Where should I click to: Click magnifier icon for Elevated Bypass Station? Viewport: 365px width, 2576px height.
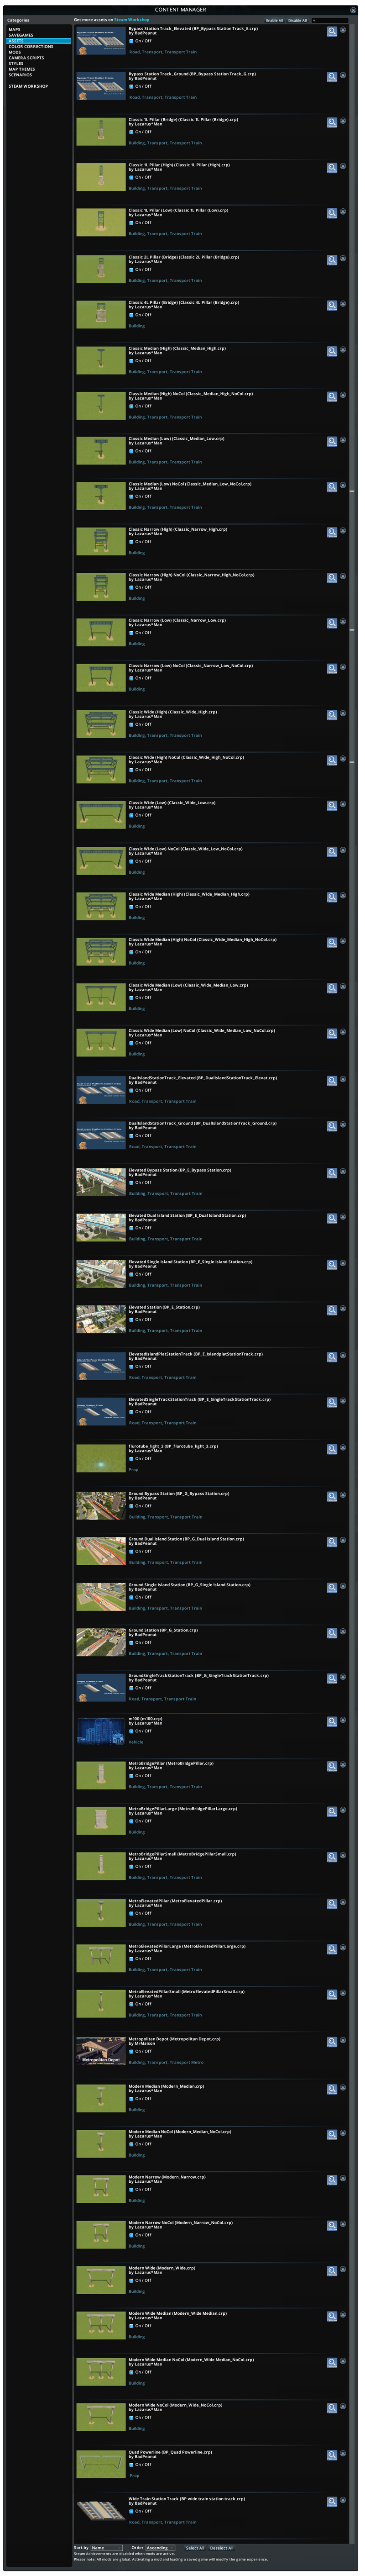(x=332, y=1173)
